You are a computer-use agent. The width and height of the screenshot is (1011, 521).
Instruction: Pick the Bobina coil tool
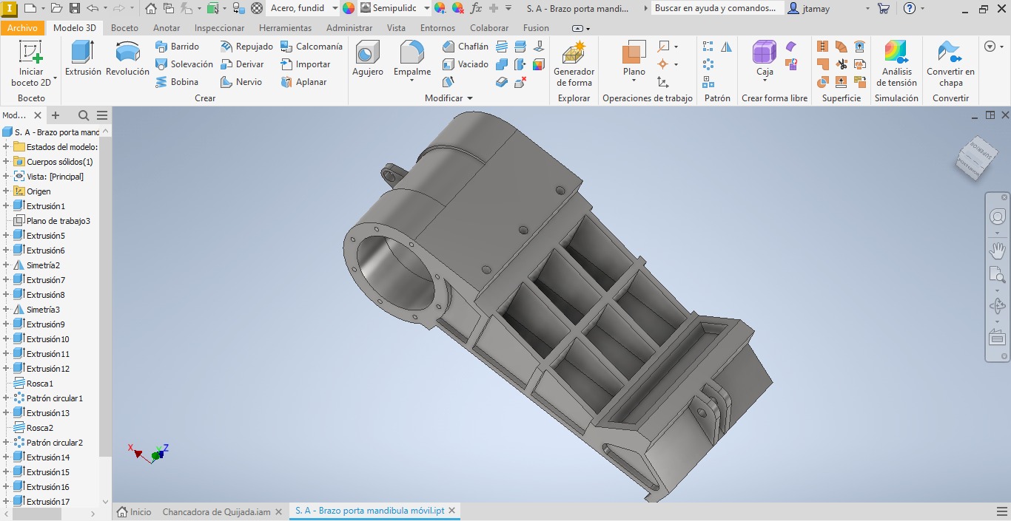[177, 82]
